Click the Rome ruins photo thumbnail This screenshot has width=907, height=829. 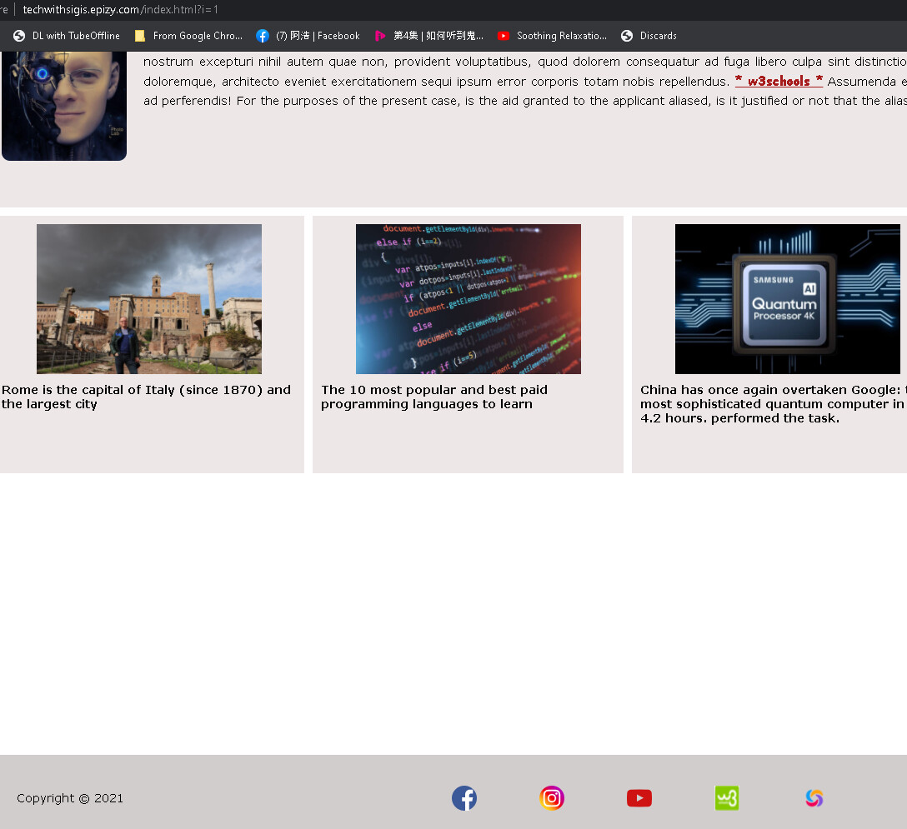click(x=149, y=298)
